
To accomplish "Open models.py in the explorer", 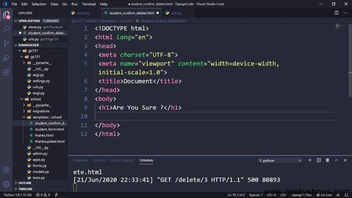I will coord(41,172).
